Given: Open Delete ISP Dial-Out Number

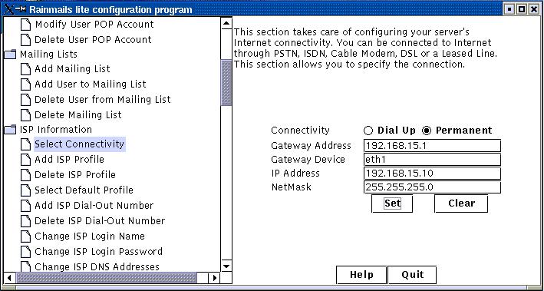Looking at the screenshot, I should tap(100, 220).
